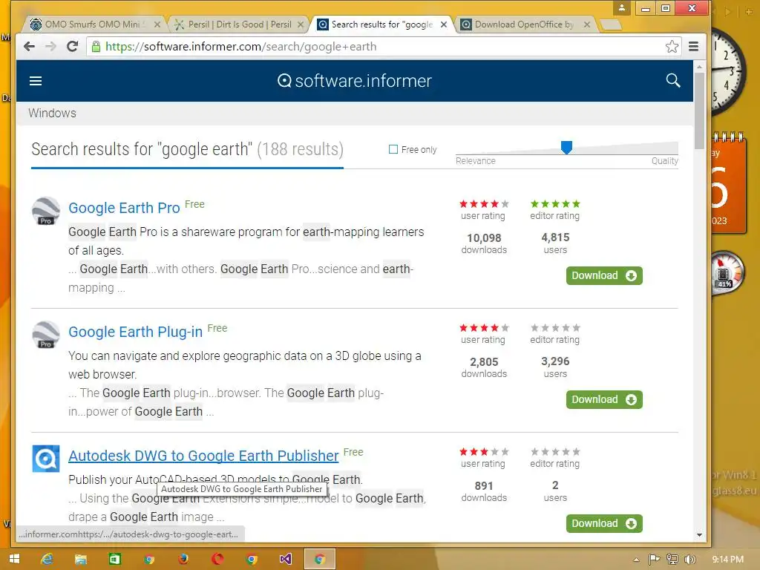This screenshot has height=570, width=760.
Task: Open a new tab button
Action: (611, 24)
